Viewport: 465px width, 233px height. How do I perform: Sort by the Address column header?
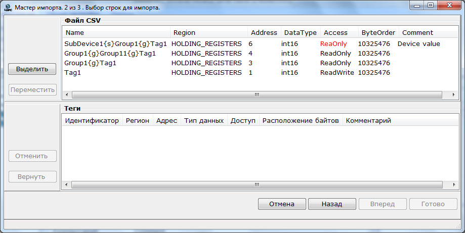pos(264,32)
